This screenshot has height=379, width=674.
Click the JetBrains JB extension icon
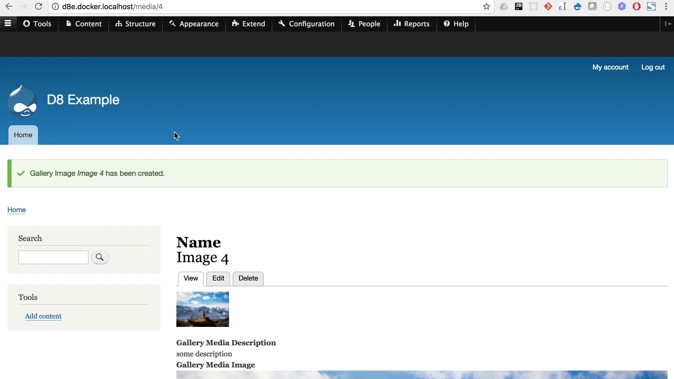click(x=519, y=6)
